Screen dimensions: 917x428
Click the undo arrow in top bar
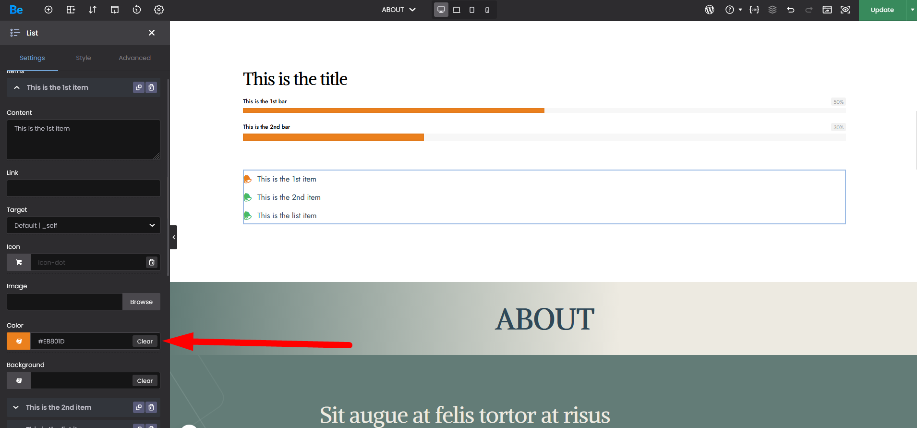[791, 10]
